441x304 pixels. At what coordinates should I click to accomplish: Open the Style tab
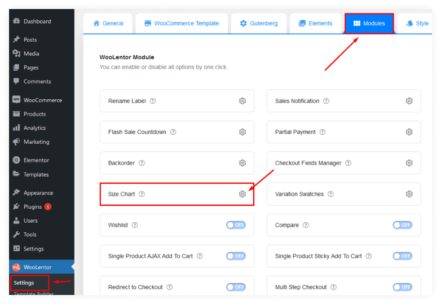(415, 23)
